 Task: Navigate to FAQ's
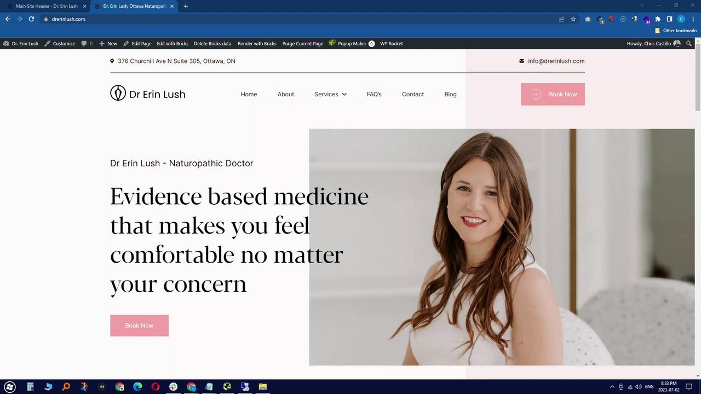(374, 94)
